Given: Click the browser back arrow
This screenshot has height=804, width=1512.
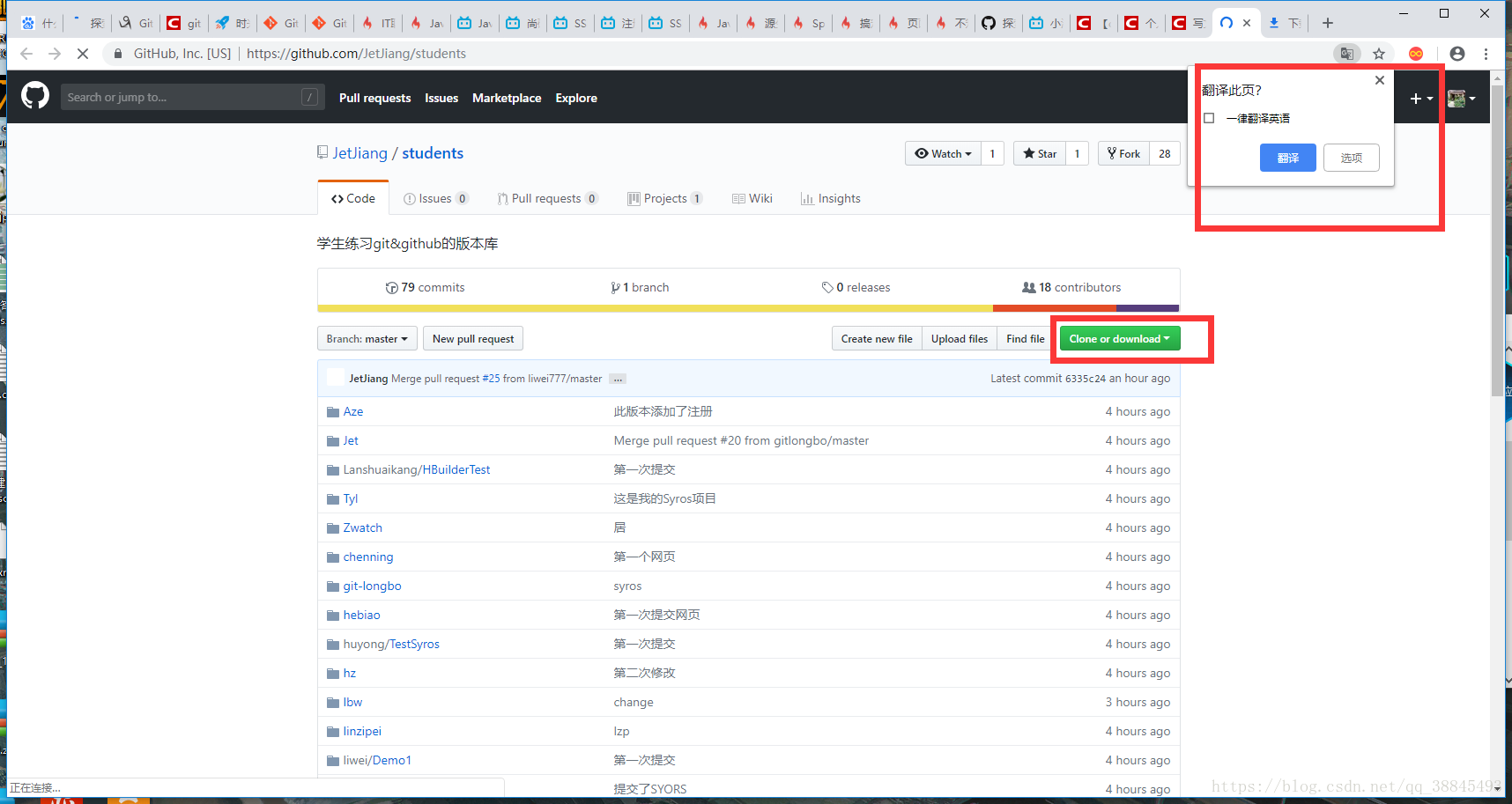Looking at the screenshot, I should (x=26, y=54).
